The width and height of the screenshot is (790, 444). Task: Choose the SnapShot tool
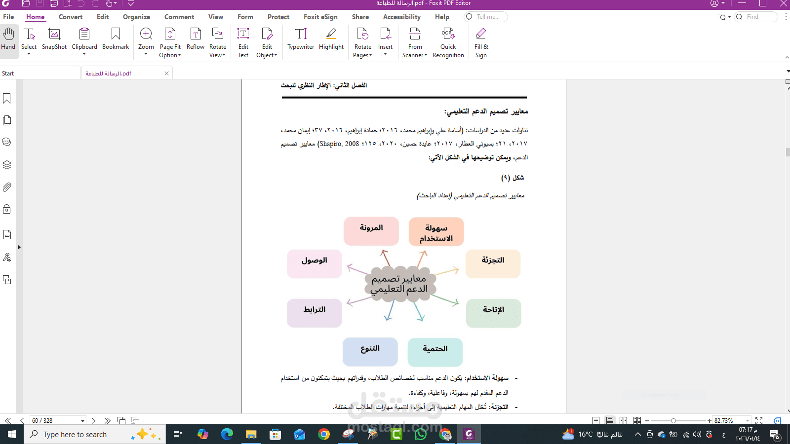coord(54,39)
